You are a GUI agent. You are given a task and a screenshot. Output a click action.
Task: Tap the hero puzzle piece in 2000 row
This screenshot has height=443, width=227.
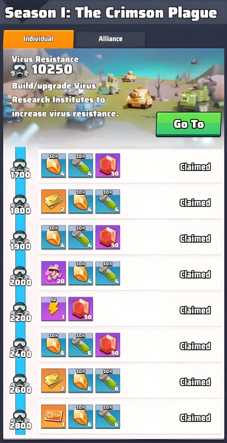[x=54, y=273]
